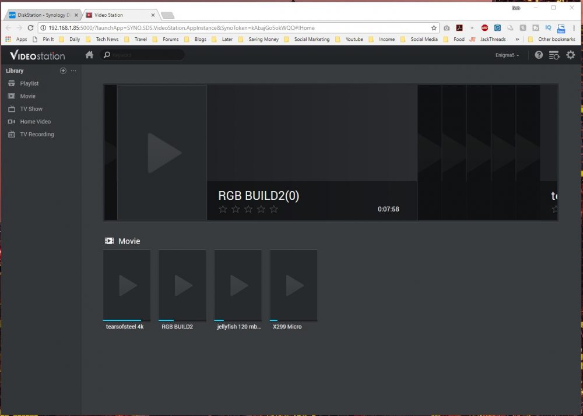The image size is (583, 416).
Task: Open the X299 Micro thumbnail
Action: (294, 285)
